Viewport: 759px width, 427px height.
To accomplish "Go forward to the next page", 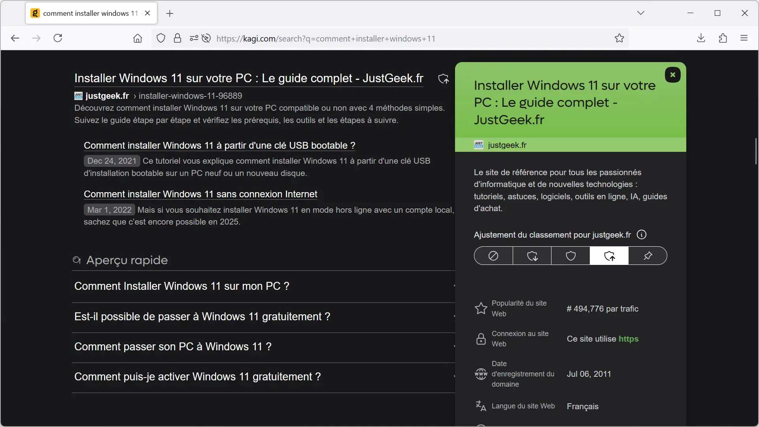I will coord(36,38).
